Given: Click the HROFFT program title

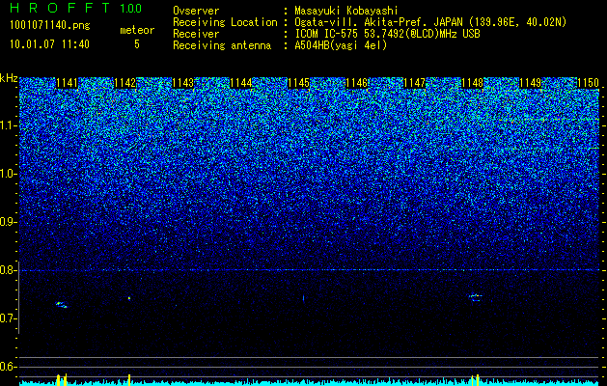Looking at the screenshot, I should (60, 8).
